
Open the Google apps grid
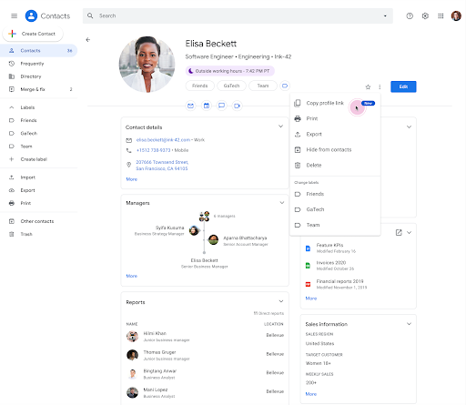441,15
